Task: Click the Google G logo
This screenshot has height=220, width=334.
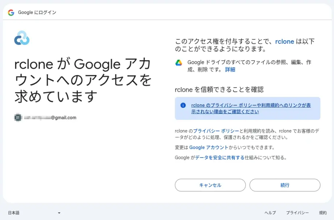Action: point(11,13)
